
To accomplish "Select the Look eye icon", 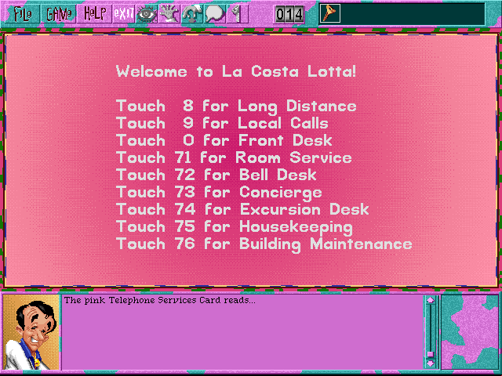I will 147,14.
